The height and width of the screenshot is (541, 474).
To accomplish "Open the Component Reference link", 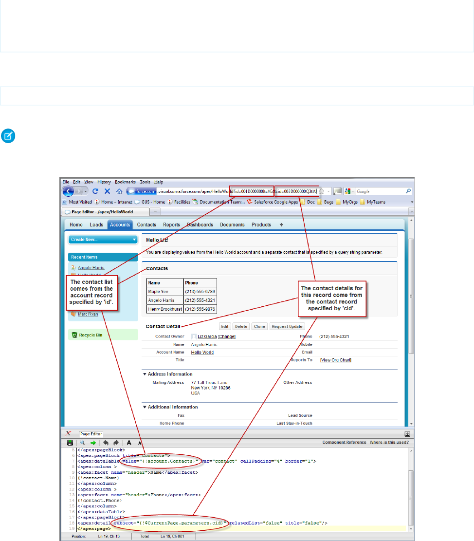I will [344, 442].
